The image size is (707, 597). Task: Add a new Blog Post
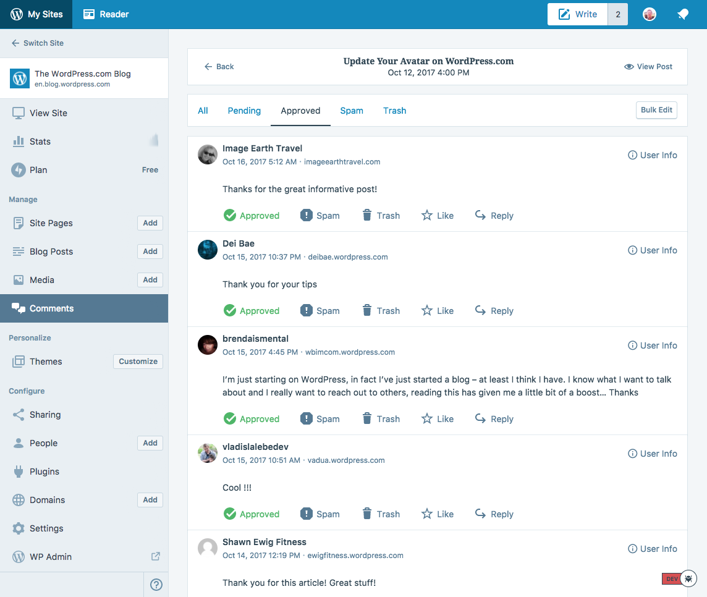(x=150, y=251)
